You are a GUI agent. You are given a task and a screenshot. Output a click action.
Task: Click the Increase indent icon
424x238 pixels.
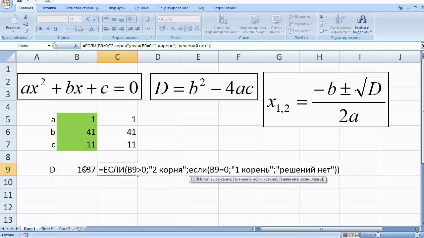pyautogui.click(x=138, y=29)
